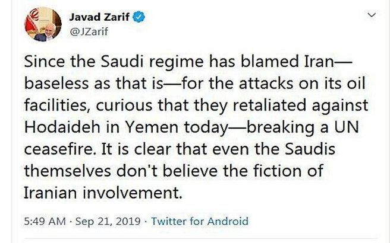Click the Javad Zarif display name
Screen dimensions: 390x243
tap(99, 17)
